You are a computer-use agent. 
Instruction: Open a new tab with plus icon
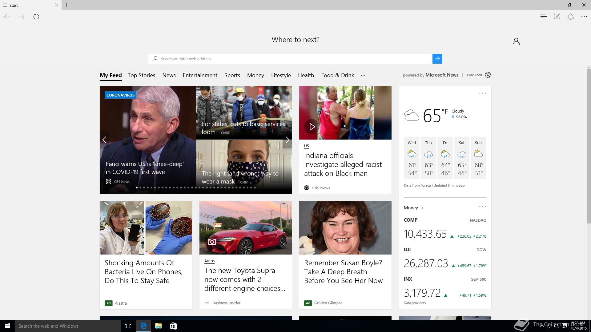coord(66,5)
